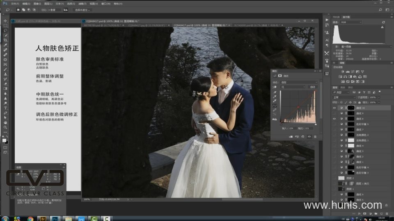Click the curve control point on graph

tap(298, 107)
